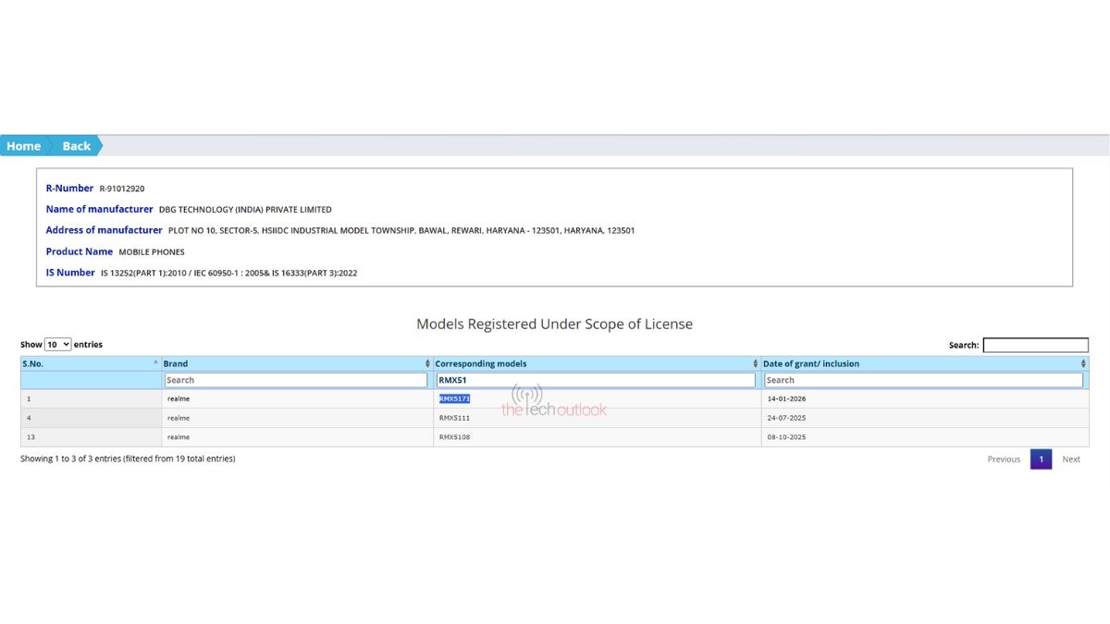Go to the Next results page
This screenshot has width=1110, height=624.
click(x=1071, y=459)
